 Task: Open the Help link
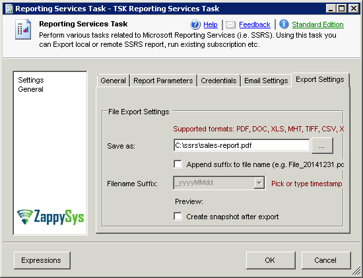point(211,24)
